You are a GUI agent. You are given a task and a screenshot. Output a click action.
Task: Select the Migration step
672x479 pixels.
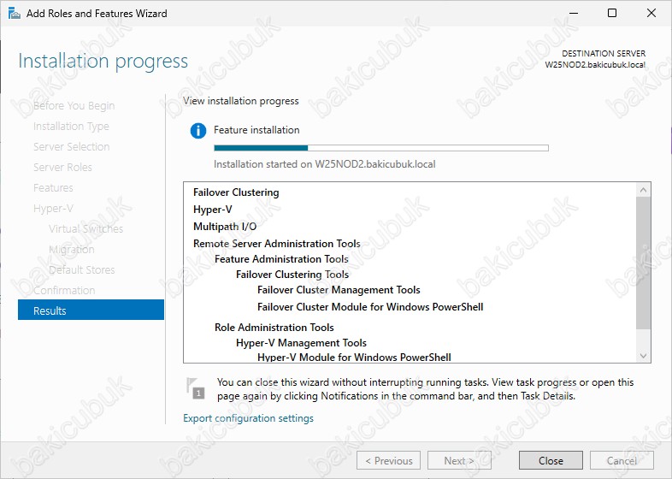click(72, 249)
